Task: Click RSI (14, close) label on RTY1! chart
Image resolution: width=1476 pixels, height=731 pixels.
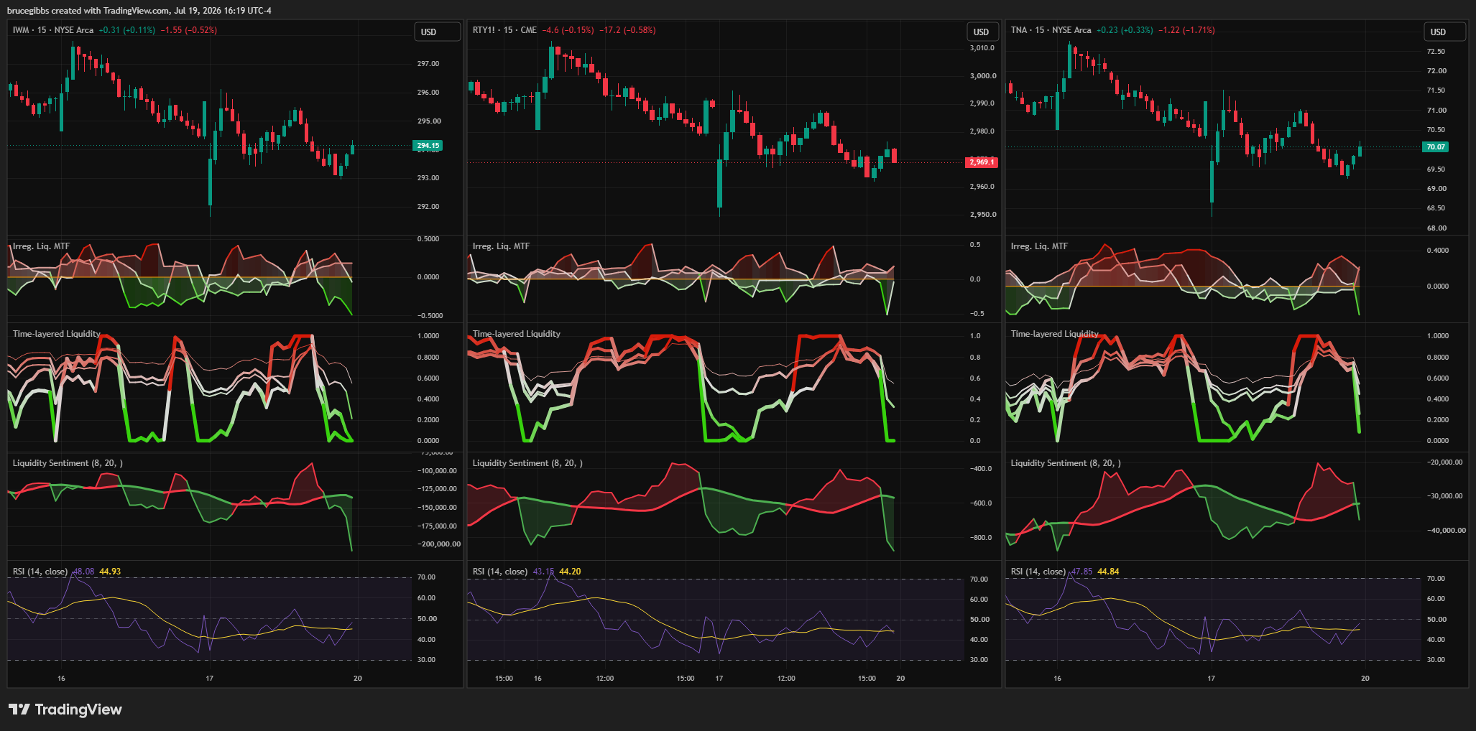Action: (500, 572)
